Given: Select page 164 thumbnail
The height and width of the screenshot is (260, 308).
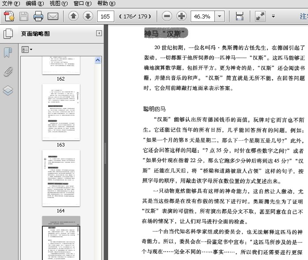Looking at the screenshot, I should pyautogui.click(x=61, y=178).
